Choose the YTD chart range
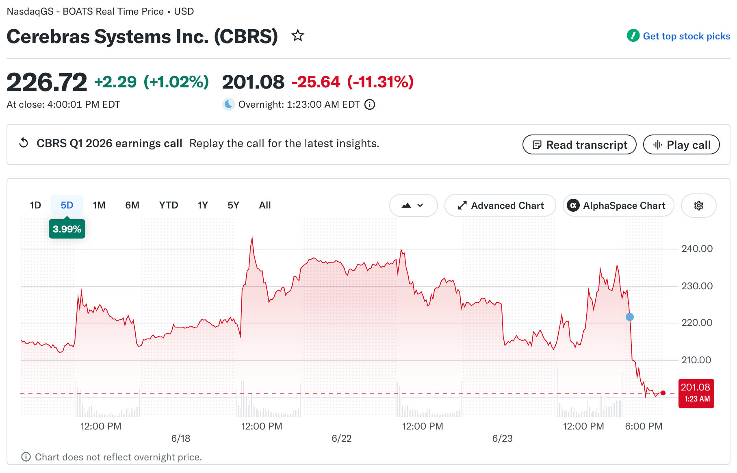The image size is (737, 473). tap(169, 205)
